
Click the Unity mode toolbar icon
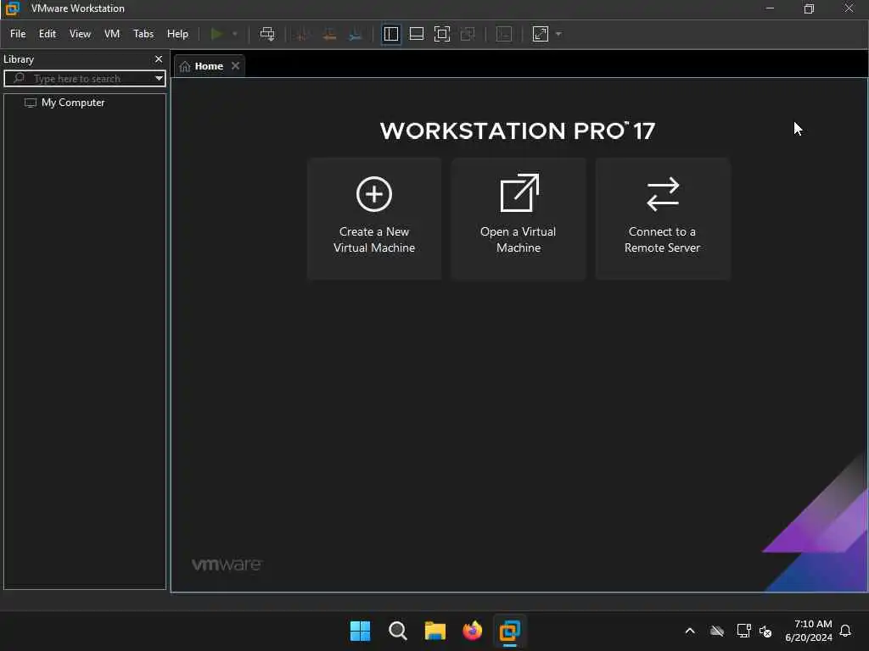[x=468, y=34]
